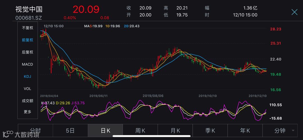This screenshot has height=140, width=303.
Task: Click the 0.40% change percentage
Action: (70, 18)
